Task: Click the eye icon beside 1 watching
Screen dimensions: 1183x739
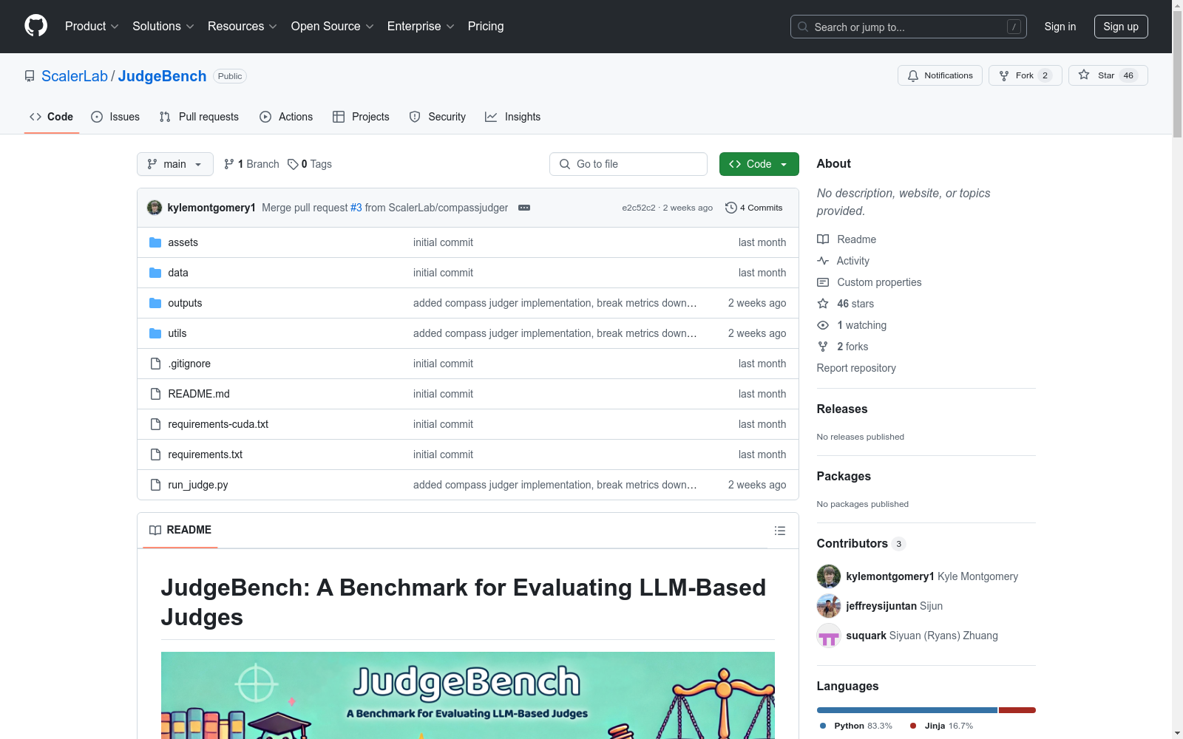Action: pyautogui.click(x=823, y=325)
